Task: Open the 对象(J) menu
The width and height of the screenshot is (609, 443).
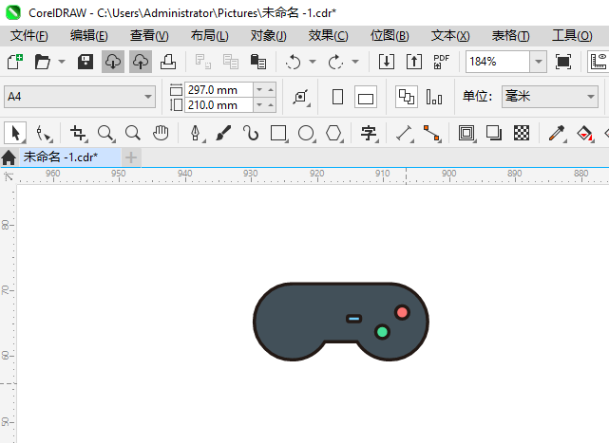Action: pyautogui.click(x=268, y=36)
